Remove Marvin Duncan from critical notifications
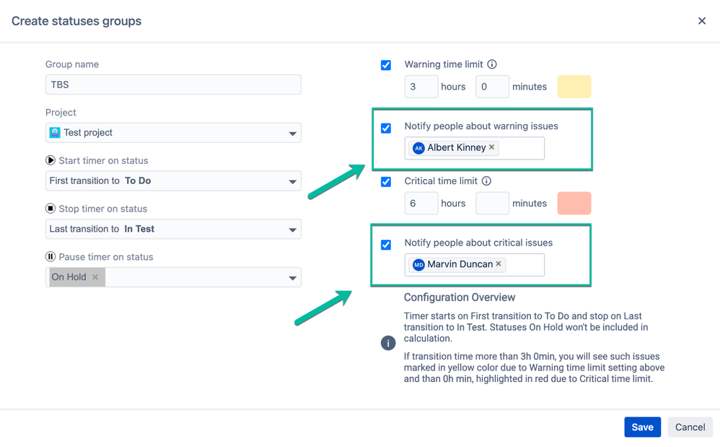This screenshot has width=720, height=447. pyautogui.click(x=499, y=264)
